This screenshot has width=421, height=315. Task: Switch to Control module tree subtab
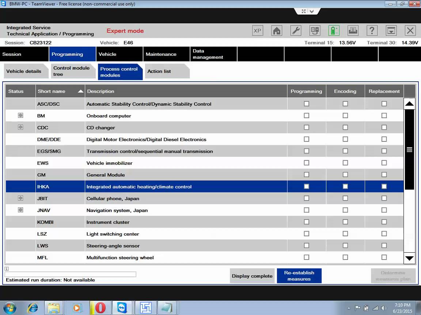[x=73, y=71]
